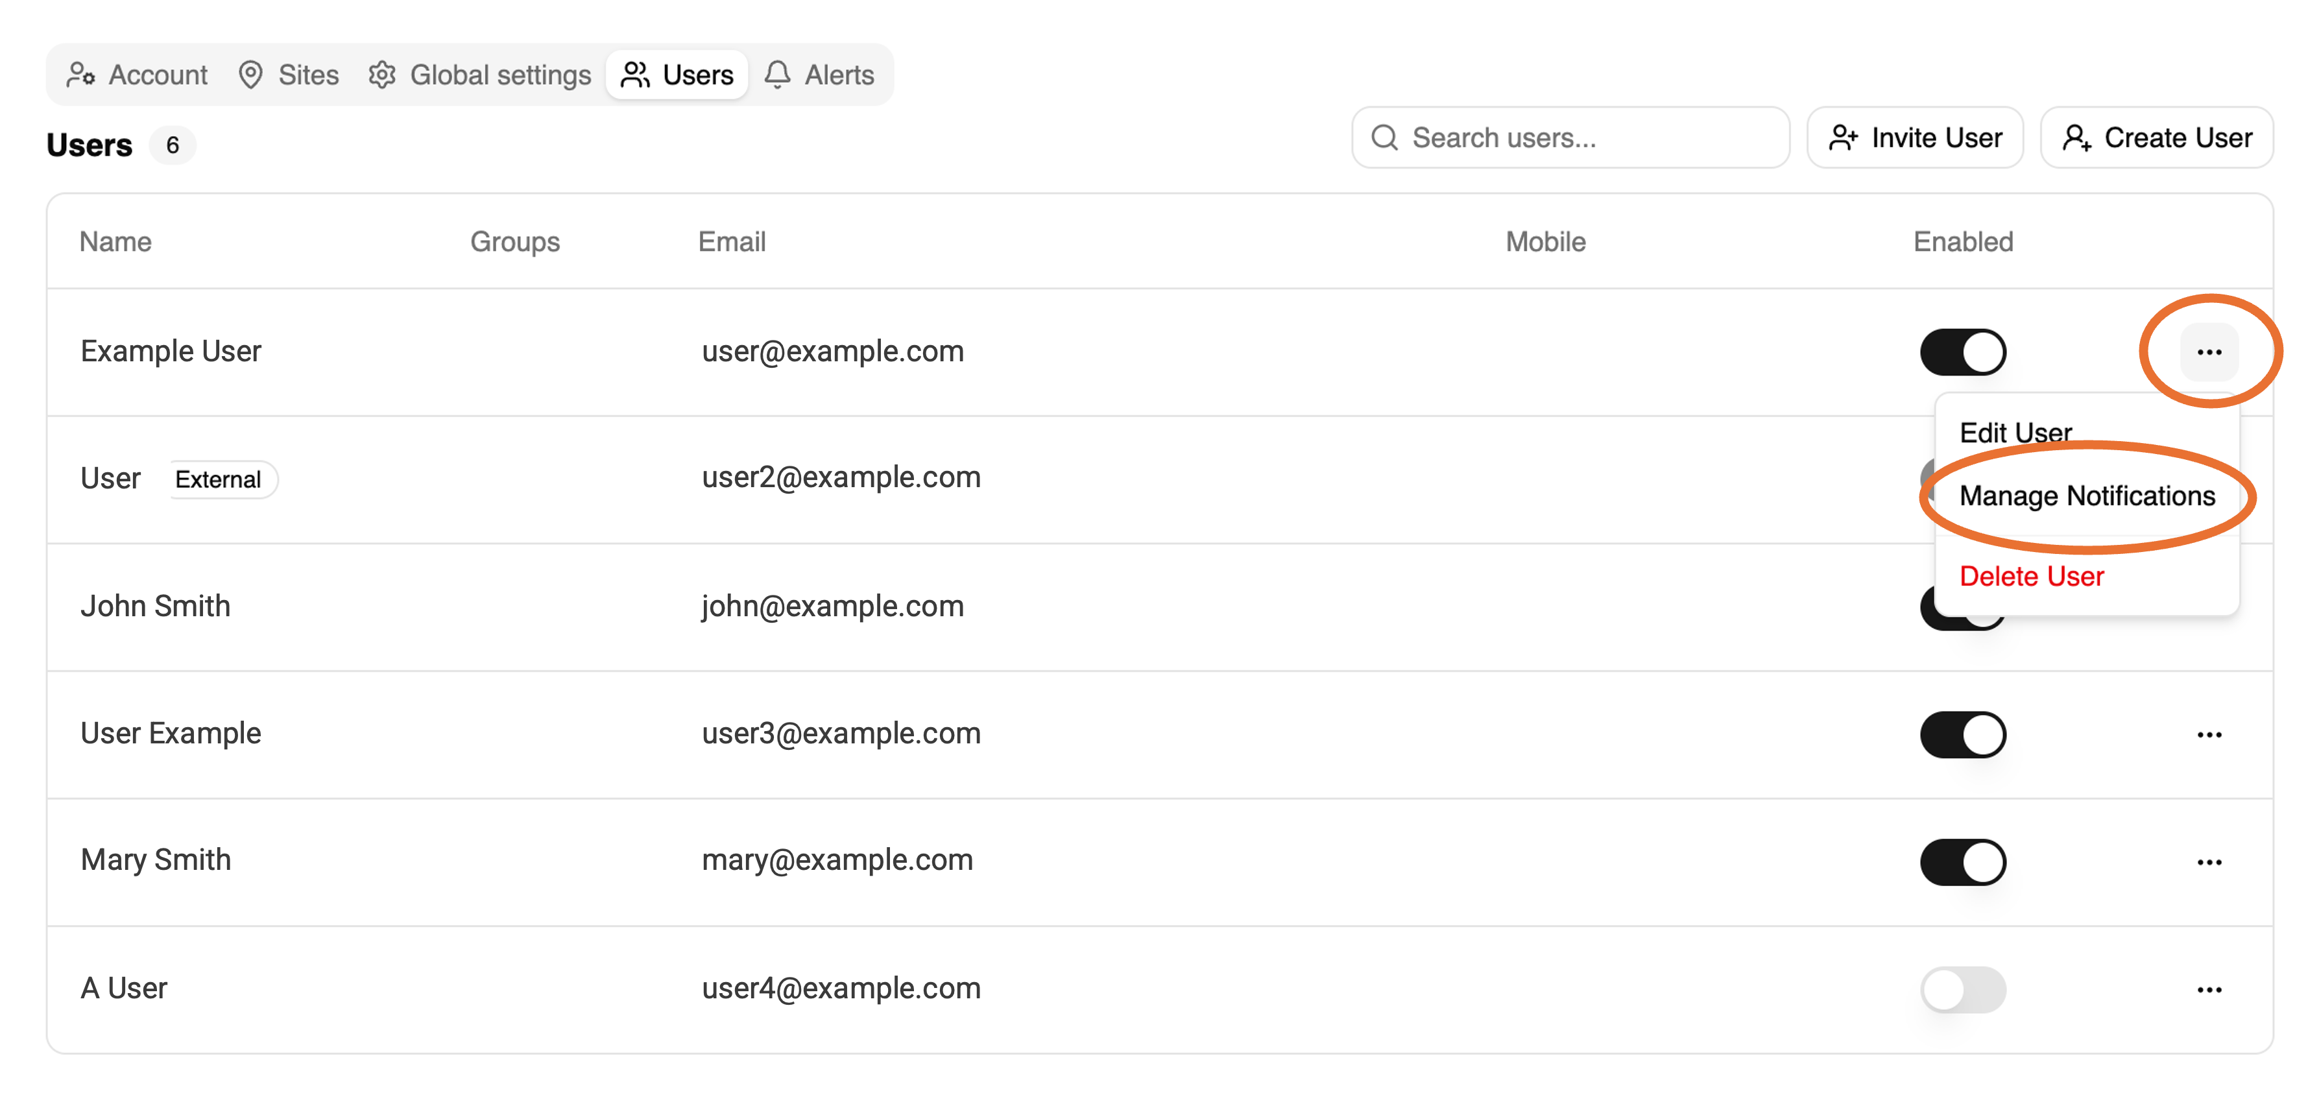Screen dimensions: 2319x1106
Task: Click the name Mary Smith
Action: 155,860
